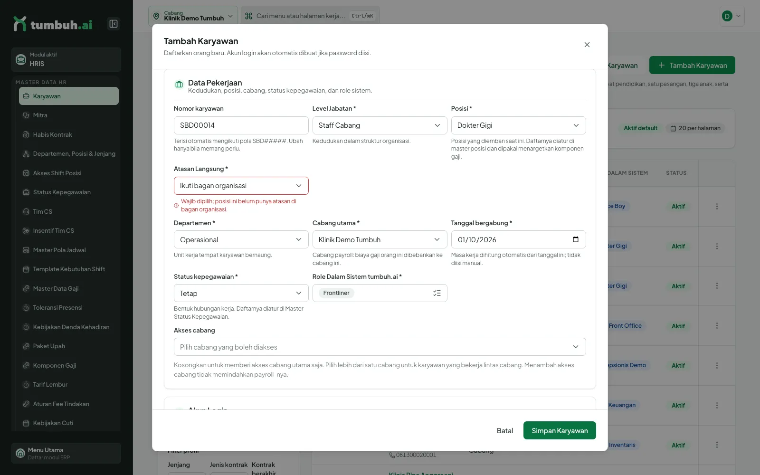Expand the Posisi dropdown
This screenshot has height=475, width=760.
pos(518,125)
